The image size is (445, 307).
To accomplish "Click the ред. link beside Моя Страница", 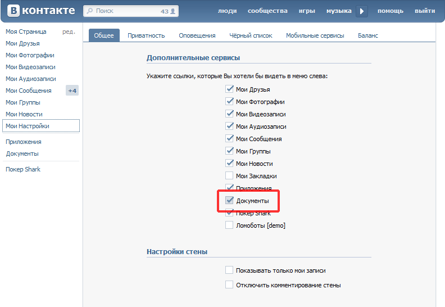I will click(69, 32).
